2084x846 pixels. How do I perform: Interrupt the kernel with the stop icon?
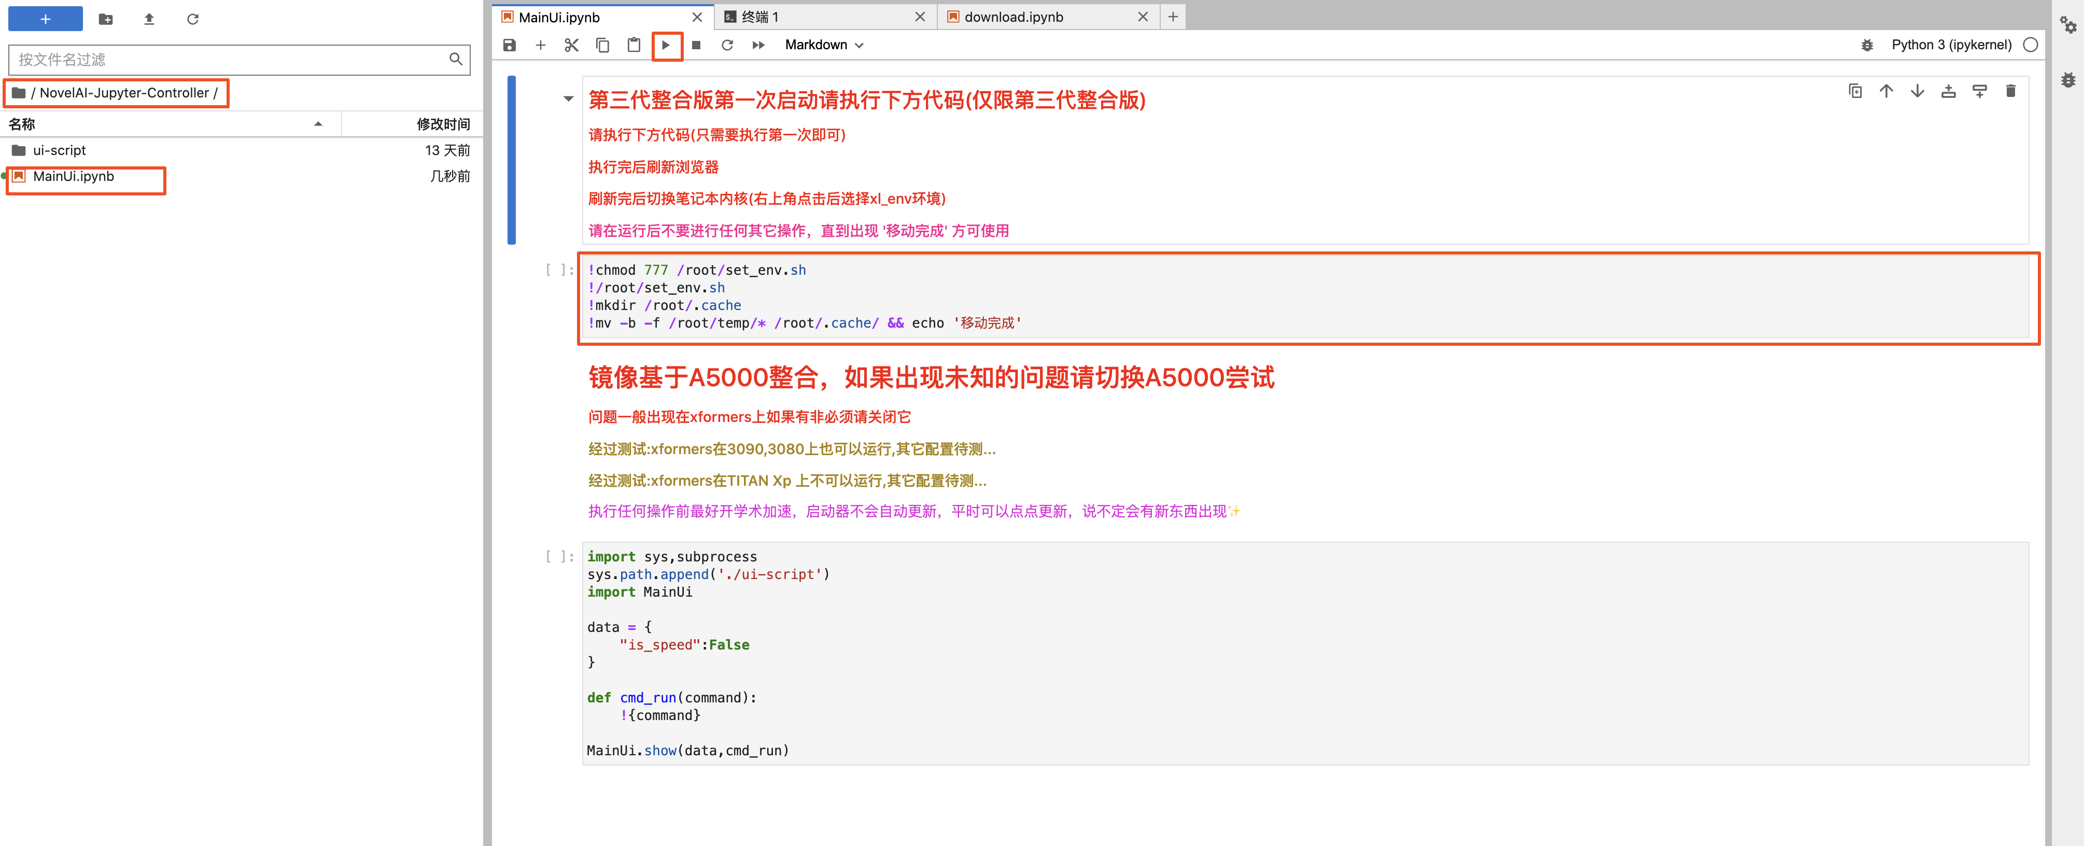tap(696, 45)
